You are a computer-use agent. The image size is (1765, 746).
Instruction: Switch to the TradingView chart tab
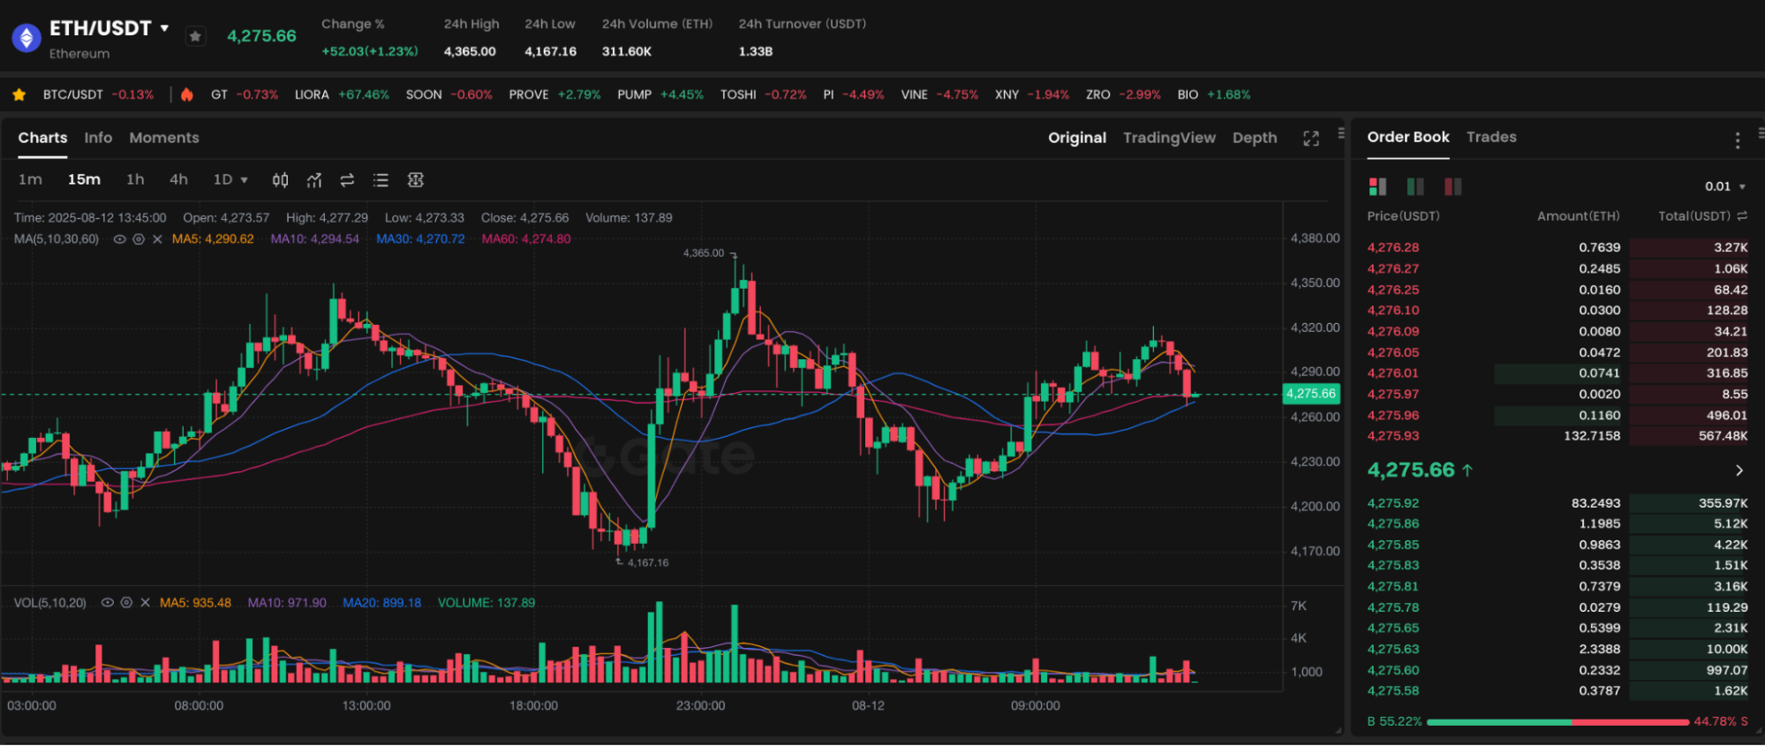point(1168,138)
